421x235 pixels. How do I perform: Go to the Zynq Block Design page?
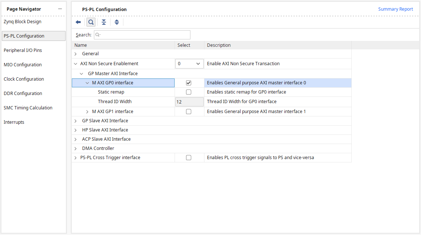click(22, 22)
